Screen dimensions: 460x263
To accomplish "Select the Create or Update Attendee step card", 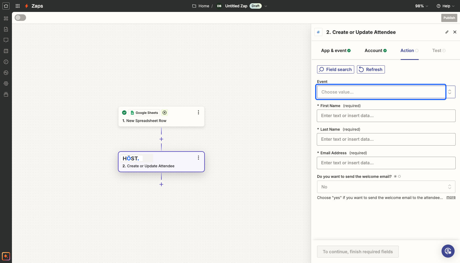I will 161,162.
